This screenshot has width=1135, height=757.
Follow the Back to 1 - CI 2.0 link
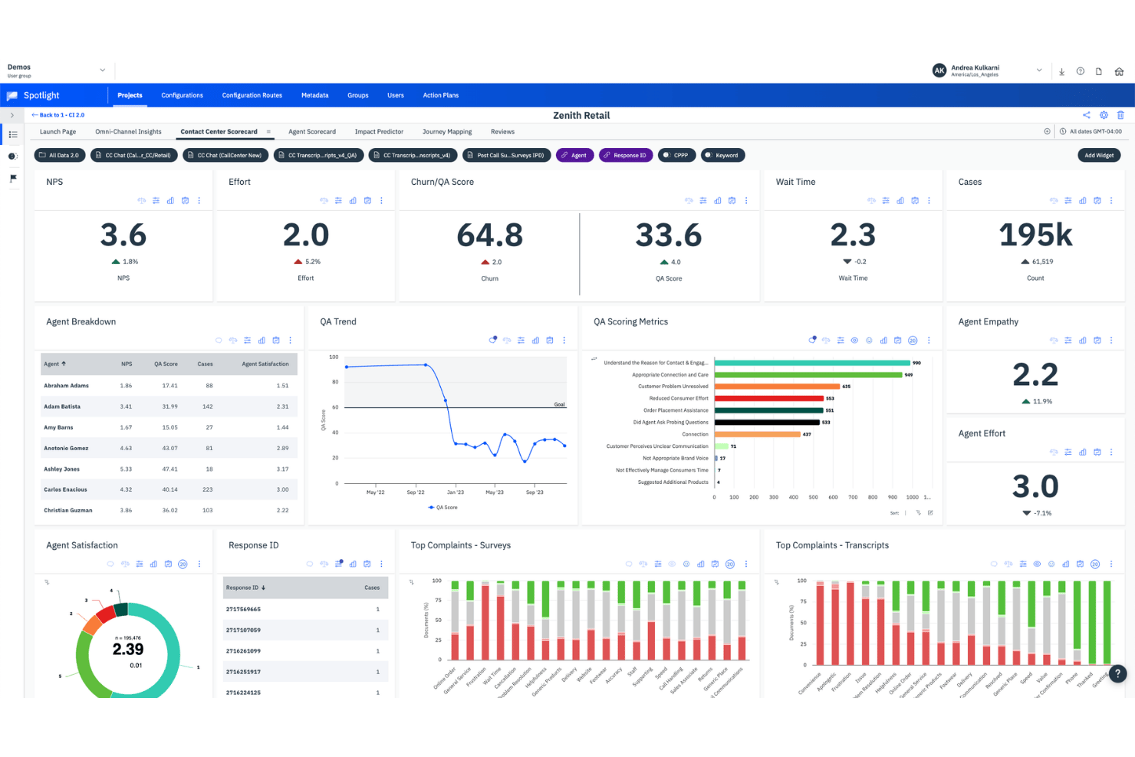[58, 115]
